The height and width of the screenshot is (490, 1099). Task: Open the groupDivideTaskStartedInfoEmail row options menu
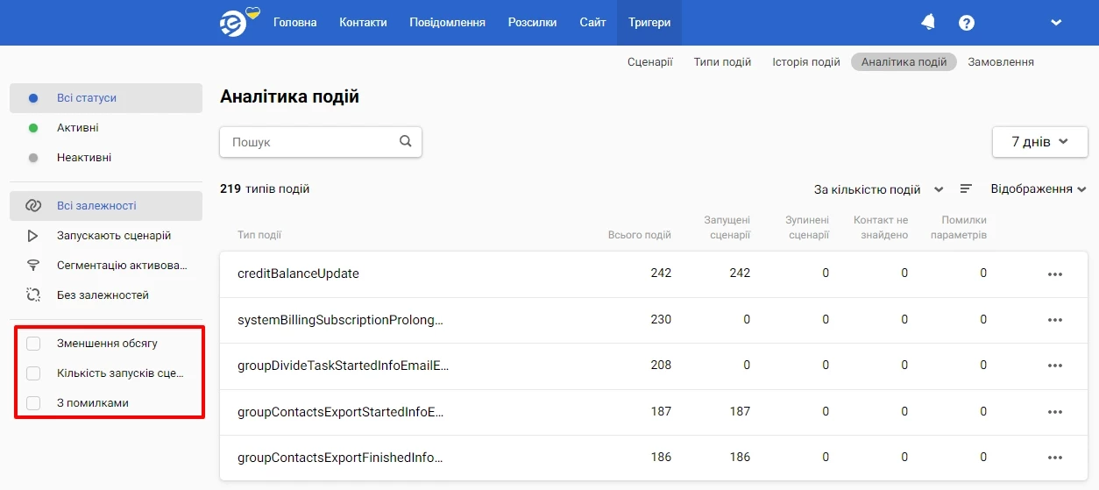[1055, 366]
